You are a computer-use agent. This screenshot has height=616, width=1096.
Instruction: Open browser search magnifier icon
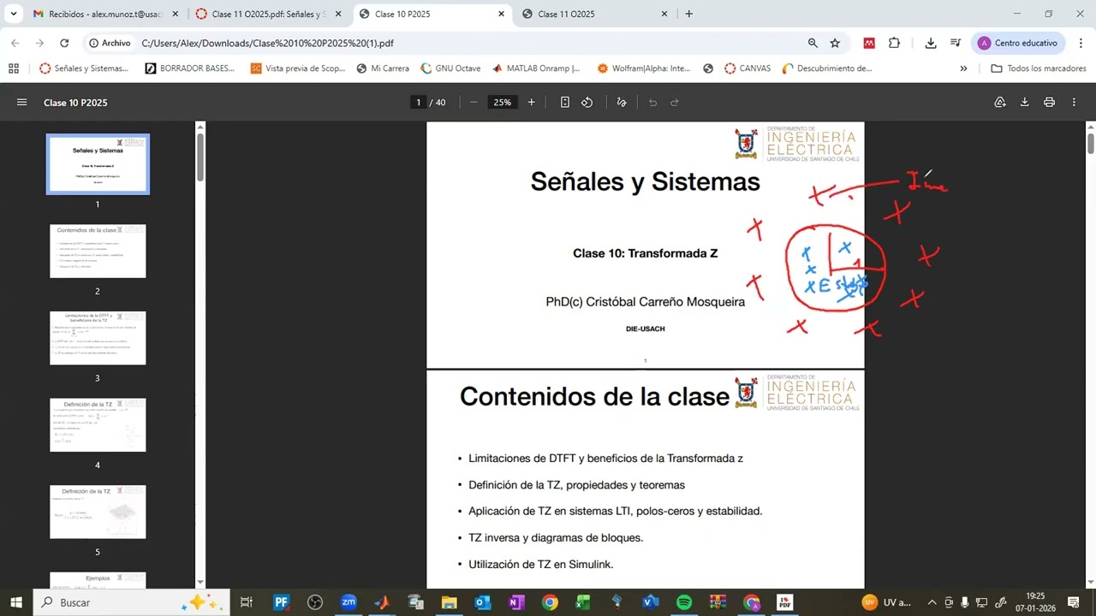pos(813,43)
